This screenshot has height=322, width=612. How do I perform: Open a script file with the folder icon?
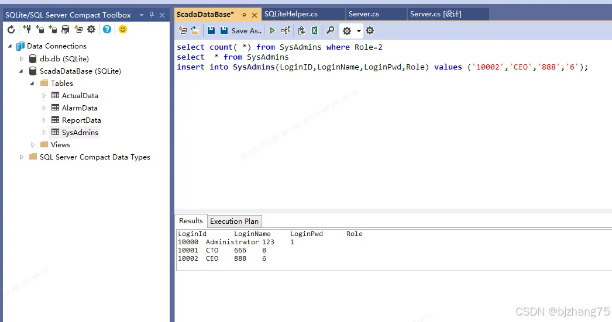click(195, 30)
